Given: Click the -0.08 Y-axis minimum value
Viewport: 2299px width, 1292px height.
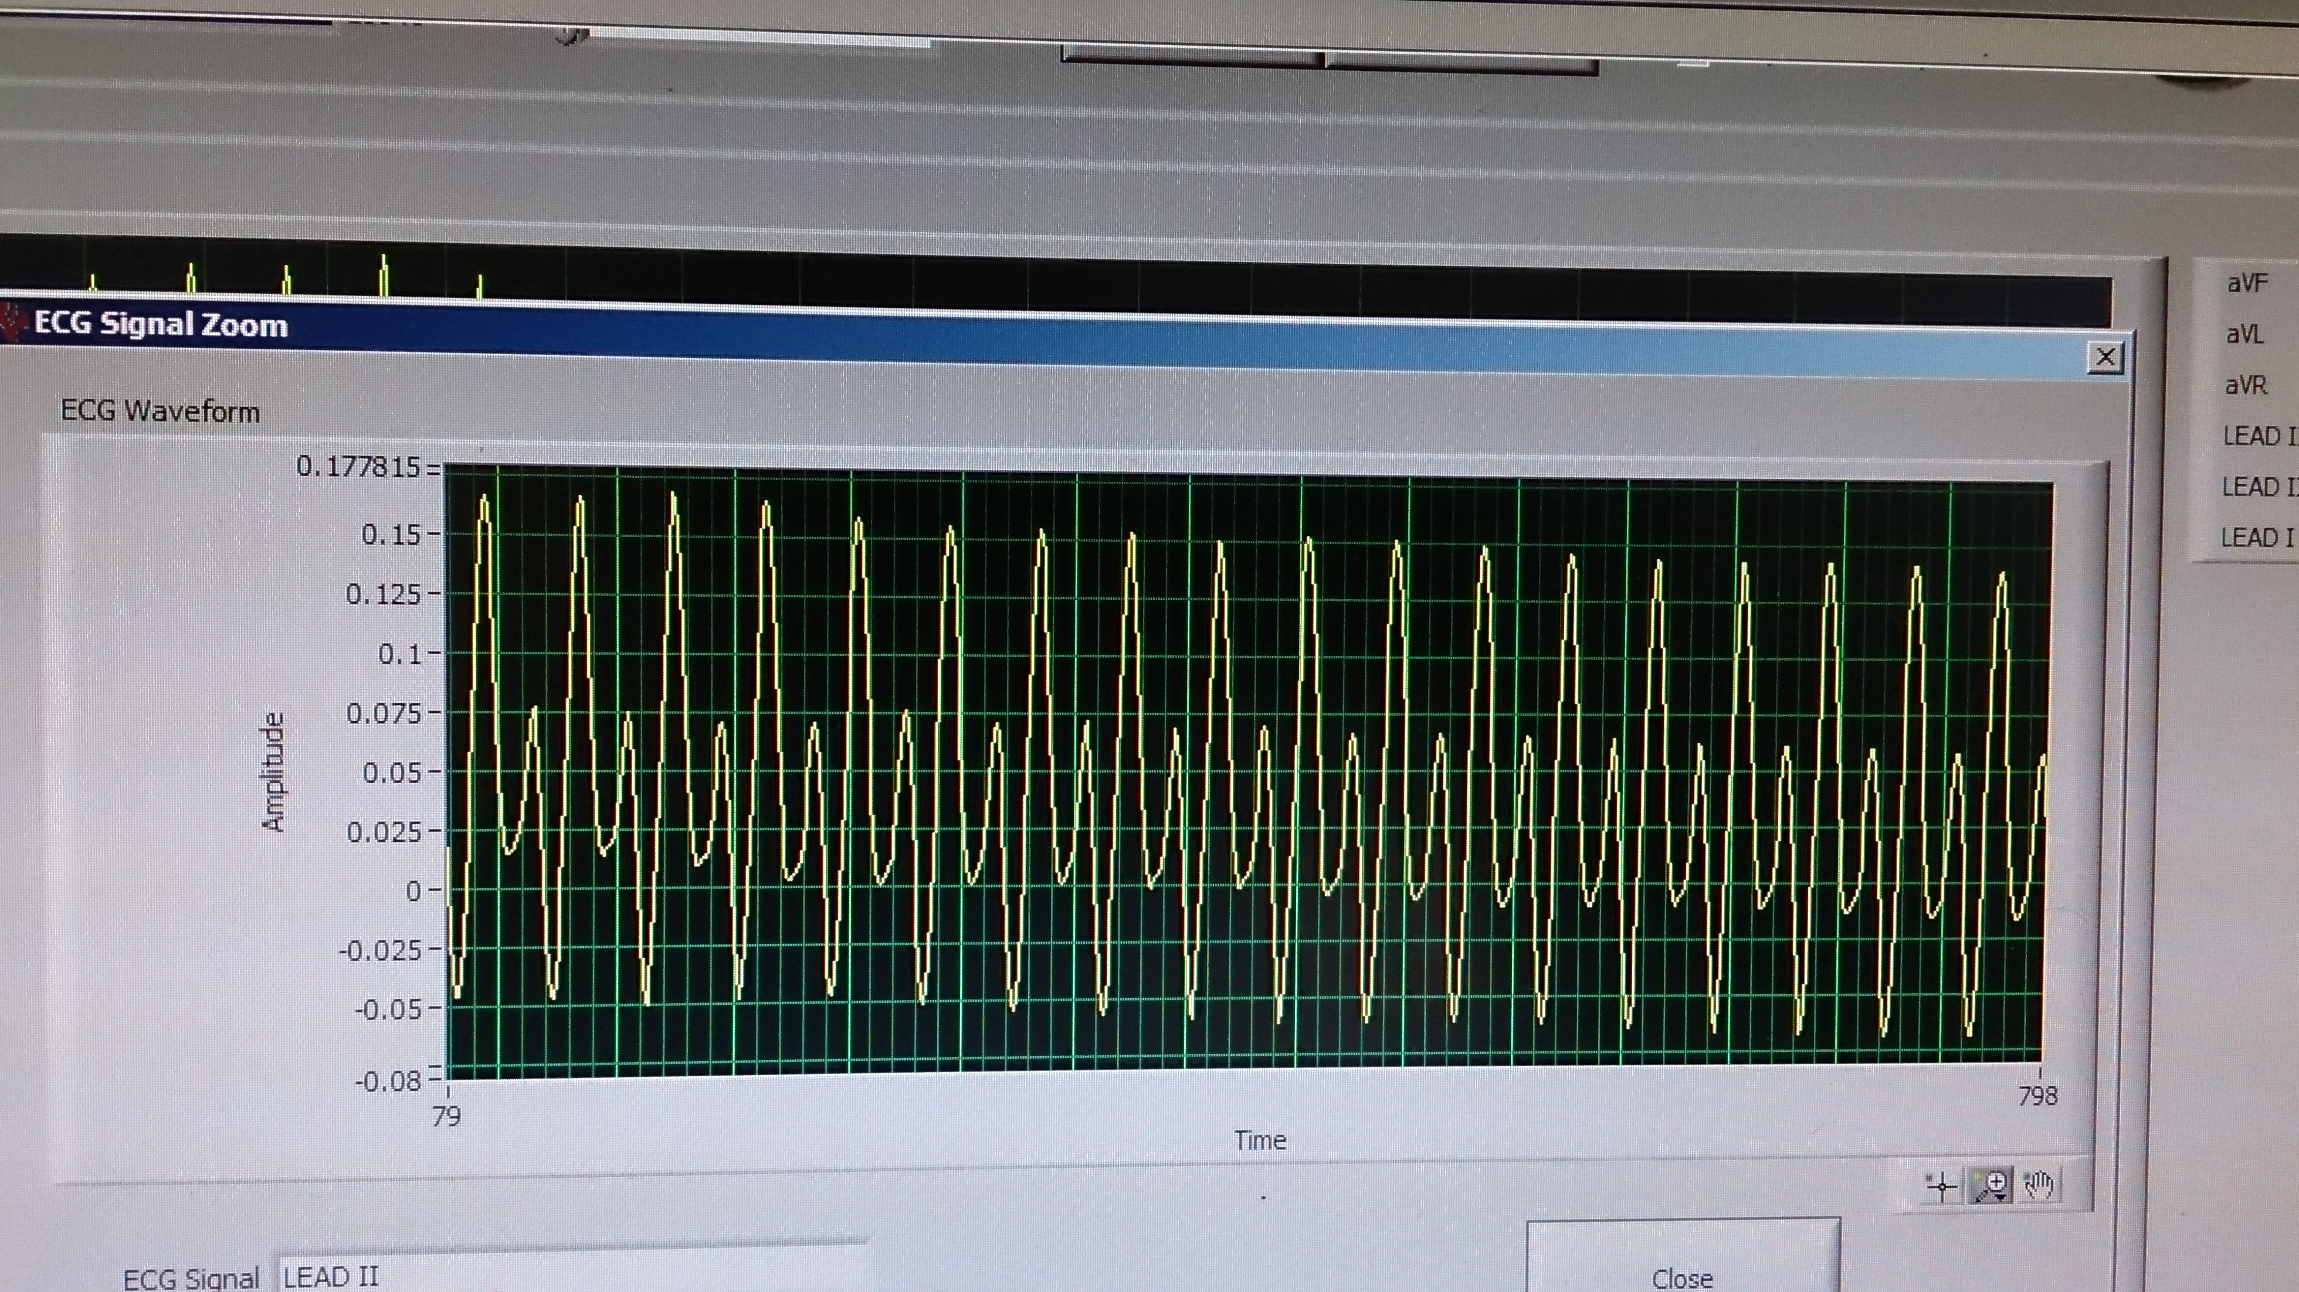Looking at the screenshot, I should pos(387,1082).
